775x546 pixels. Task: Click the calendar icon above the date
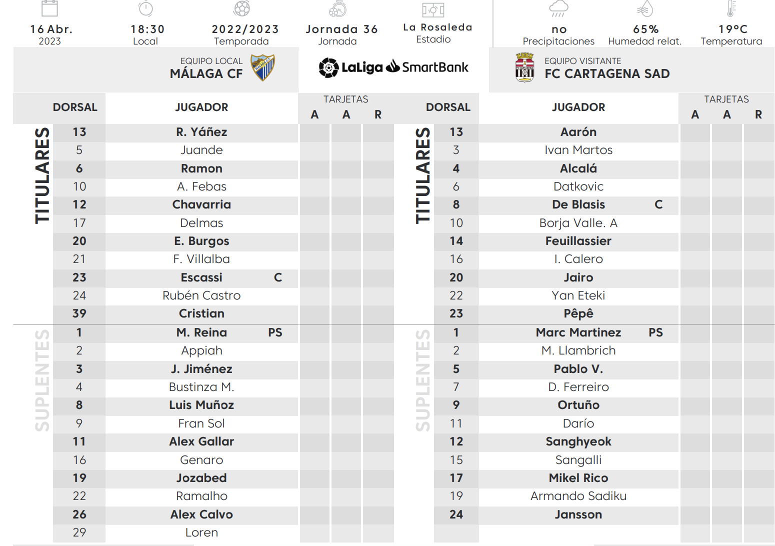tap(49, 8)
